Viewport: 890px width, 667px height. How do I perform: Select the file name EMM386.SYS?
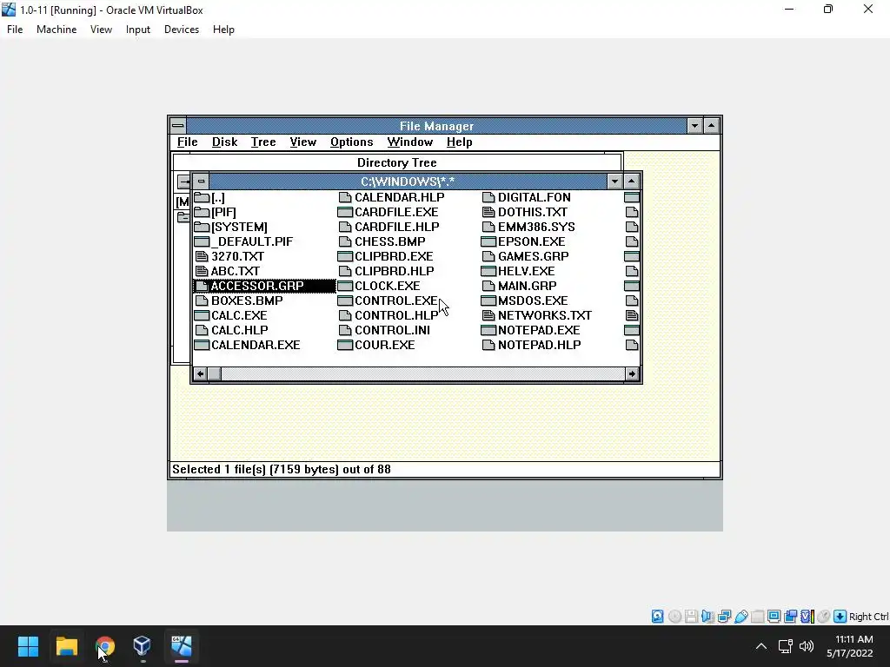pyautogui.click(x=536, y=227)
